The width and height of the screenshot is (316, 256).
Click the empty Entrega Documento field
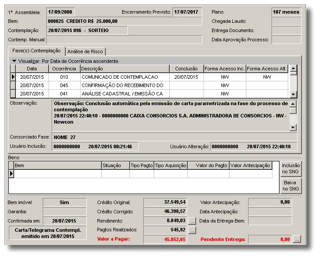pos(286,30)
